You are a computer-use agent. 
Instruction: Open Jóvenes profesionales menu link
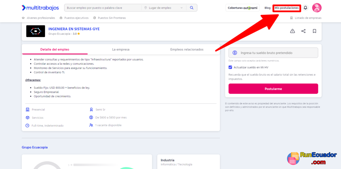tap(41, 18)
